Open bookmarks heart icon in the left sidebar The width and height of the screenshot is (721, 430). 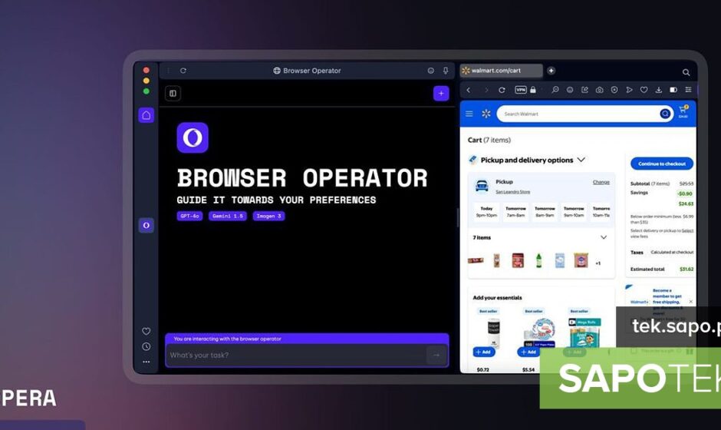pos(147,331)
